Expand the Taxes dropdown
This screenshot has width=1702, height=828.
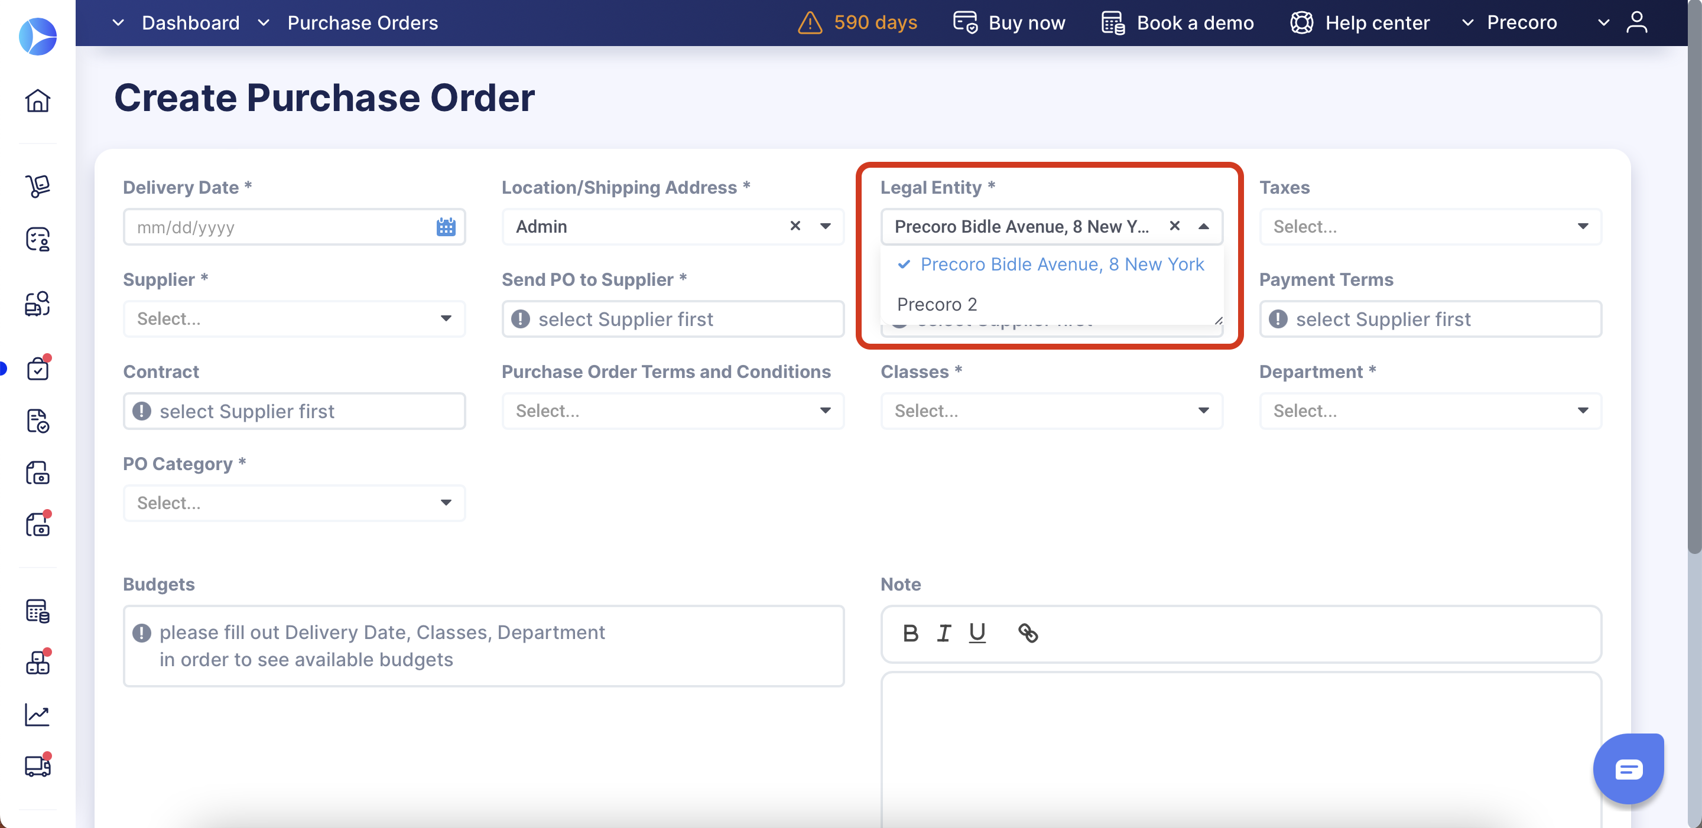click(1430, 226)
